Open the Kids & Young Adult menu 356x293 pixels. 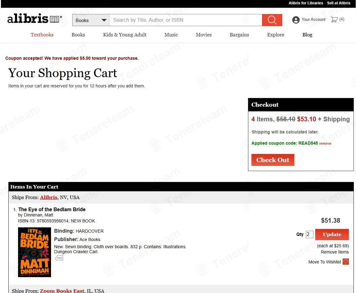click(125, 35)
